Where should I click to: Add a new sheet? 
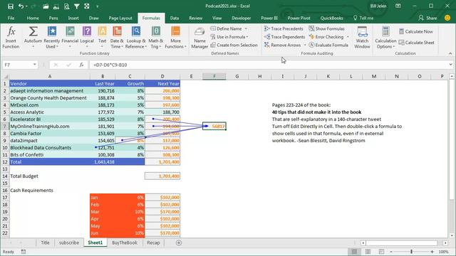pos(179,242)
